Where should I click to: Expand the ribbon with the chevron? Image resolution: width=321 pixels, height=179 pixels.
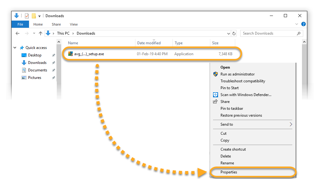[x=296, y=24]
